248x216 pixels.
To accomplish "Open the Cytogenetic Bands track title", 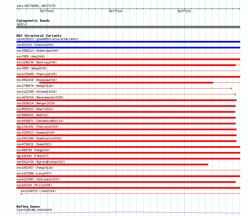I will [x=33, y=21].
